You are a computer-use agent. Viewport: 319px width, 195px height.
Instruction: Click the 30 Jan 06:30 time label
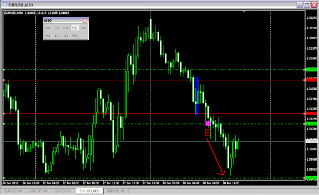[x=191, y=183]
